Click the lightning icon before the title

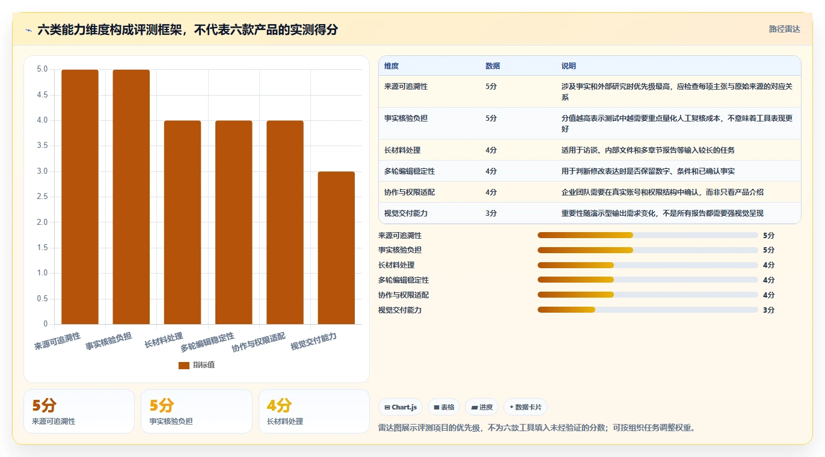[28, 29]
